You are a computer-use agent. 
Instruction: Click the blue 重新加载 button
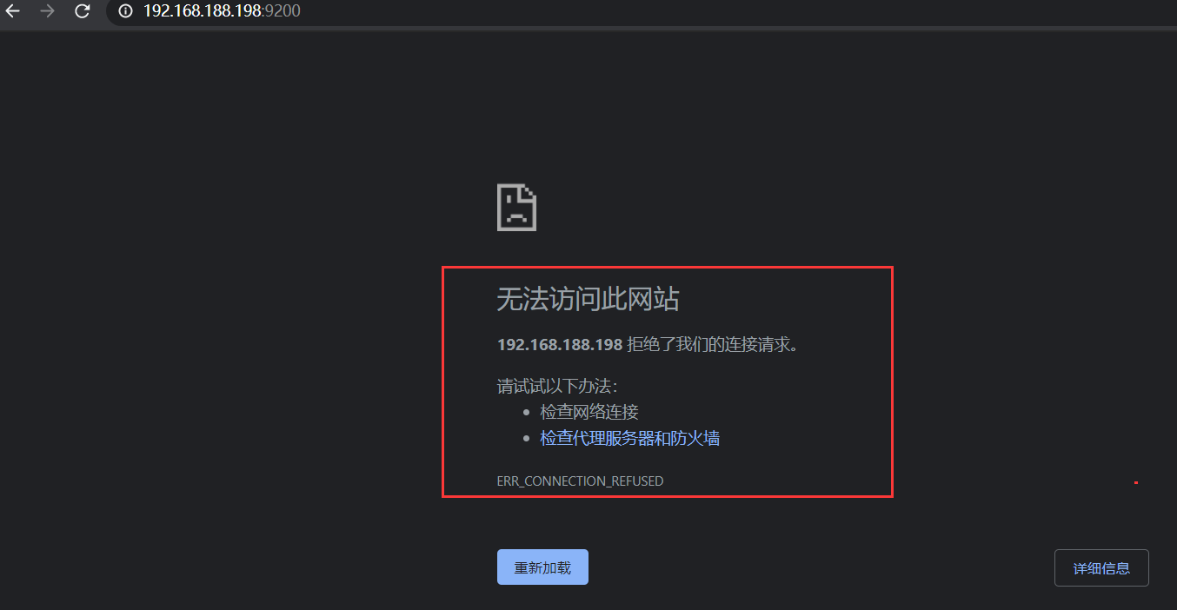tap(542, 567)
